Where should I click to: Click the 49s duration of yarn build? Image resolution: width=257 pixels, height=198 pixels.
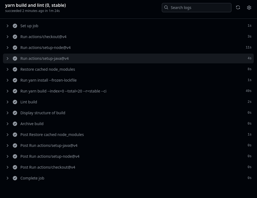248,91
